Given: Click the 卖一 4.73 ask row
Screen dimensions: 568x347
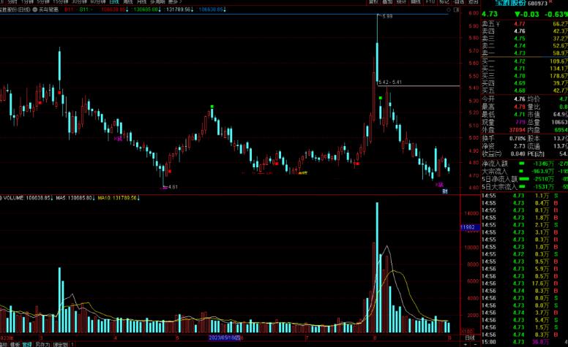Looking at the screenshot, I should click(x=525, y=53).
